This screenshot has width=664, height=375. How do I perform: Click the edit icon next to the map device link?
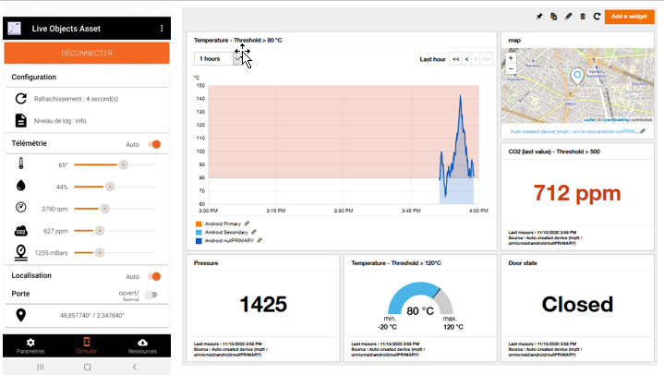pyautogui.click(x=643, y=131)
